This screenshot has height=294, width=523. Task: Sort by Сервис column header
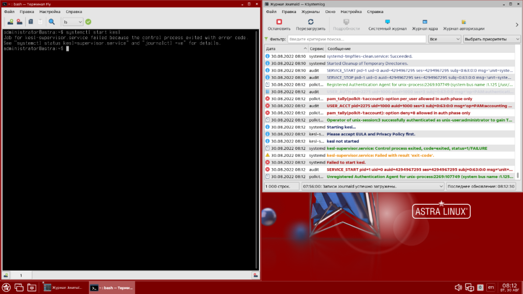coord(316,49)
